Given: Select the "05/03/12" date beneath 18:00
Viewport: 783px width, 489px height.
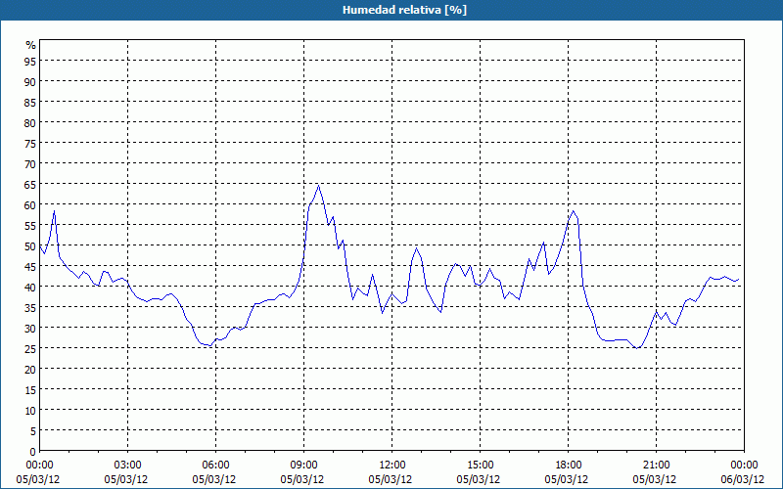Looking at the screenshot, I should 567,479.
